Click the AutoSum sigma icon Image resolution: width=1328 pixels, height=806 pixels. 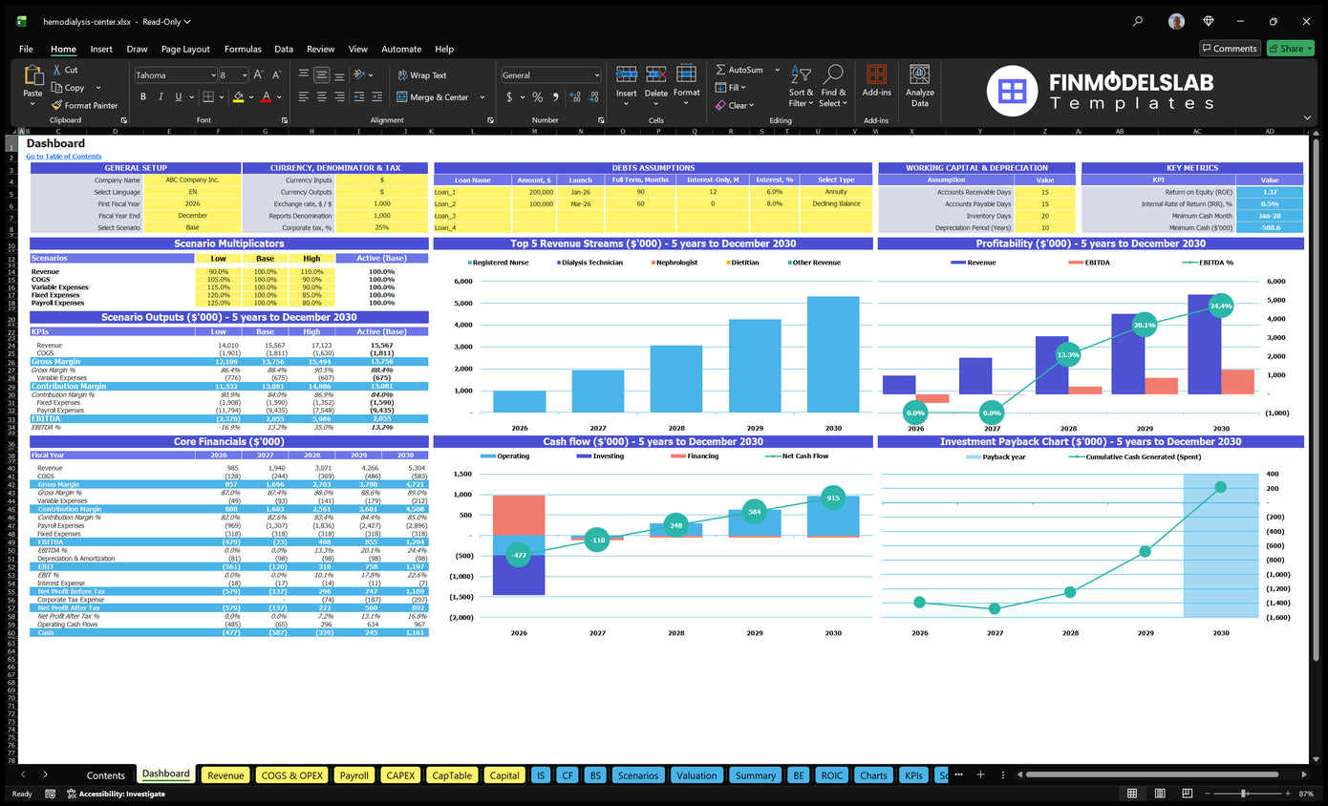[721, 70]
